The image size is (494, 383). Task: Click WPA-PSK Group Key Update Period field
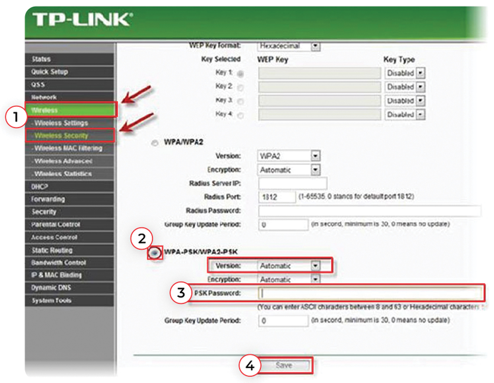(x=283, y=321)
